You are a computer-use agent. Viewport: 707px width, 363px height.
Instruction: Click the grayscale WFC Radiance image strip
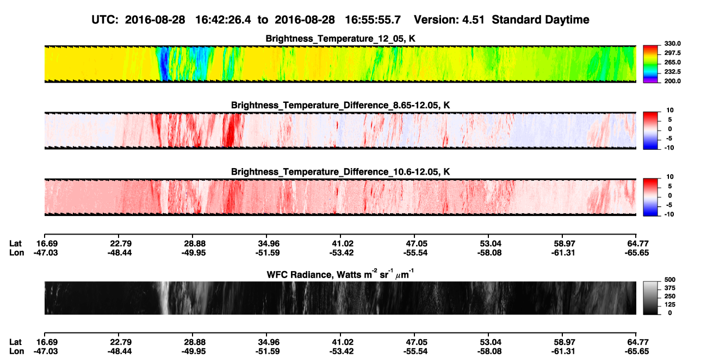pyautogui.click(x=340, y=298)
